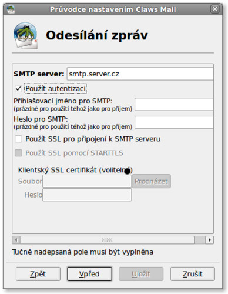228x294 pixels.
Task: Click 'Klientský SSL certifikát (volitelný)' label
Action: click(x=75, y=170)
